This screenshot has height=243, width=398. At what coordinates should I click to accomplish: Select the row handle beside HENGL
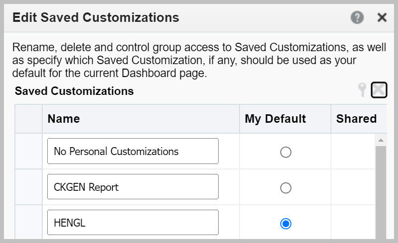(x=28, y=222)
